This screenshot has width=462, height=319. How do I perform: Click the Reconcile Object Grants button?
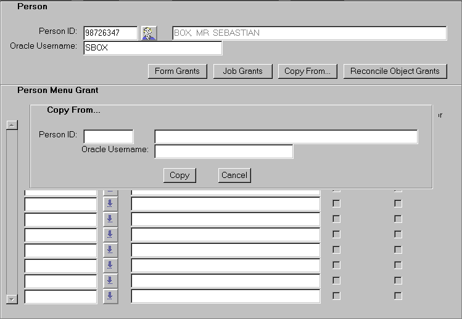395,71
